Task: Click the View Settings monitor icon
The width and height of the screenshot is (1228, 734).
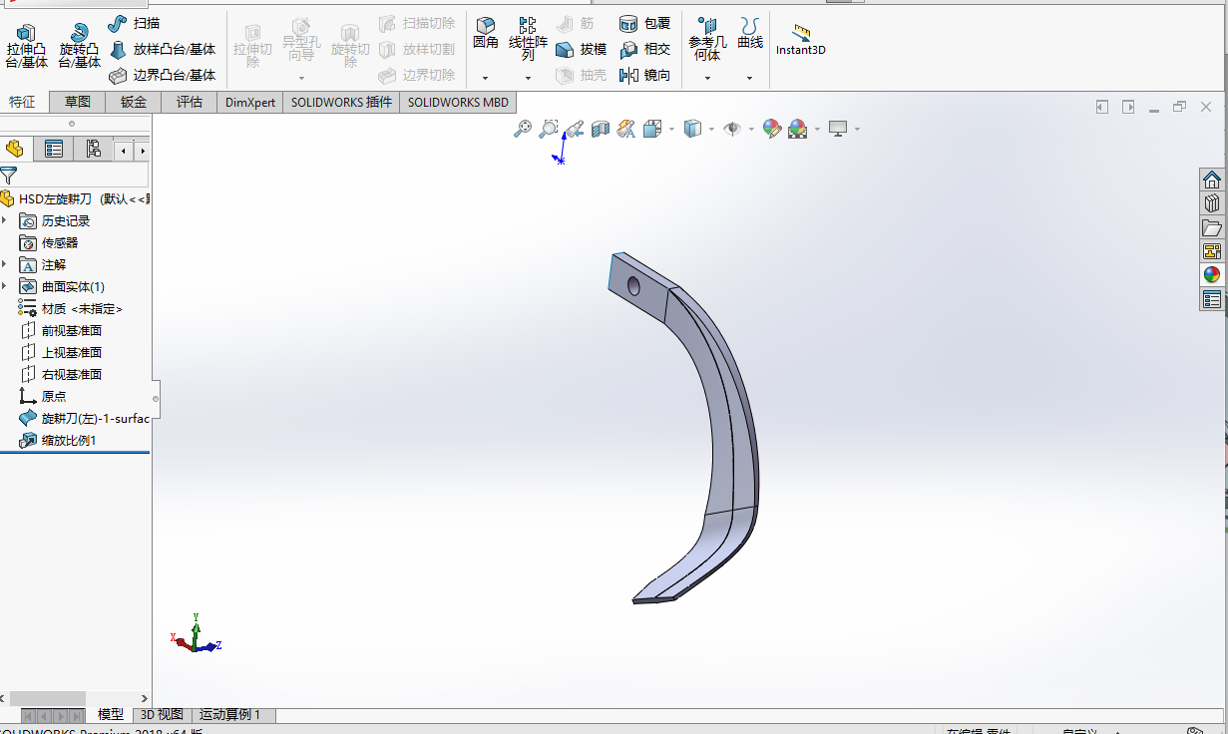Action: [x=838, y=129]
